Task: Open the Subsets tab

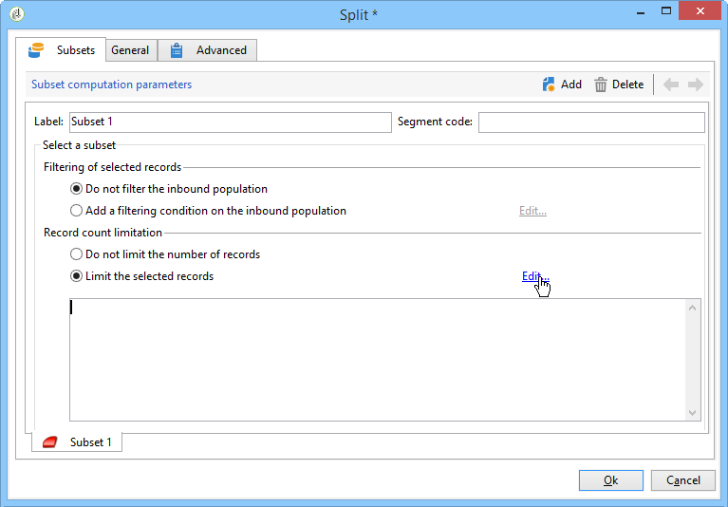Action: tap(62, 50)
